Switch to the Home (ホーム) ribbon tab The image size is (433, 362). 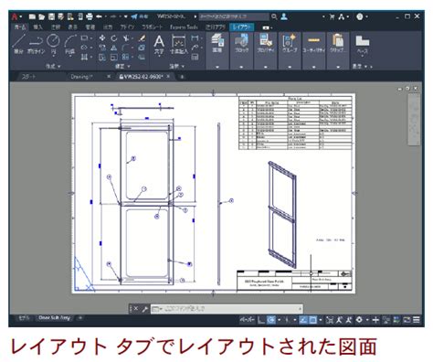[x=20, y=27]
